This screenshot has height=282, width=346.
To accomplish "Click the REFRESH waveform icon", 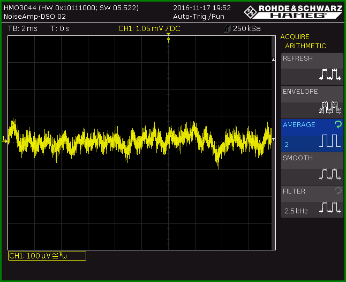I will 330,74.
